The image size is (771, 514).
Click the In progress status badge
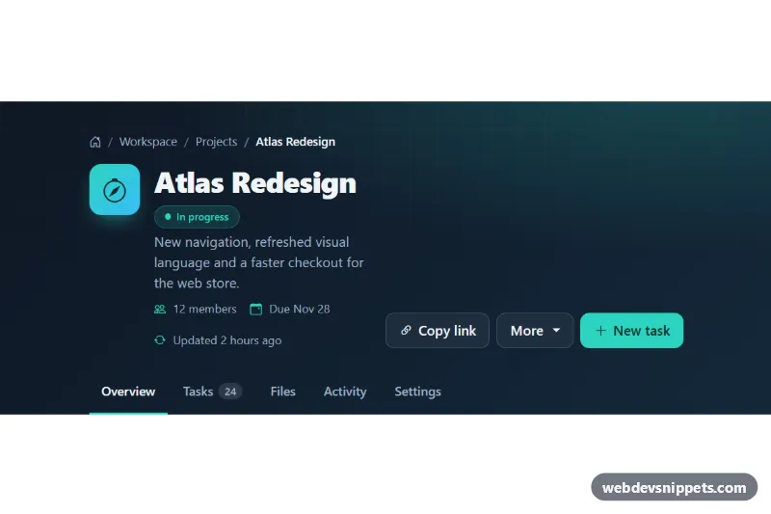click(x=197, y=217)
